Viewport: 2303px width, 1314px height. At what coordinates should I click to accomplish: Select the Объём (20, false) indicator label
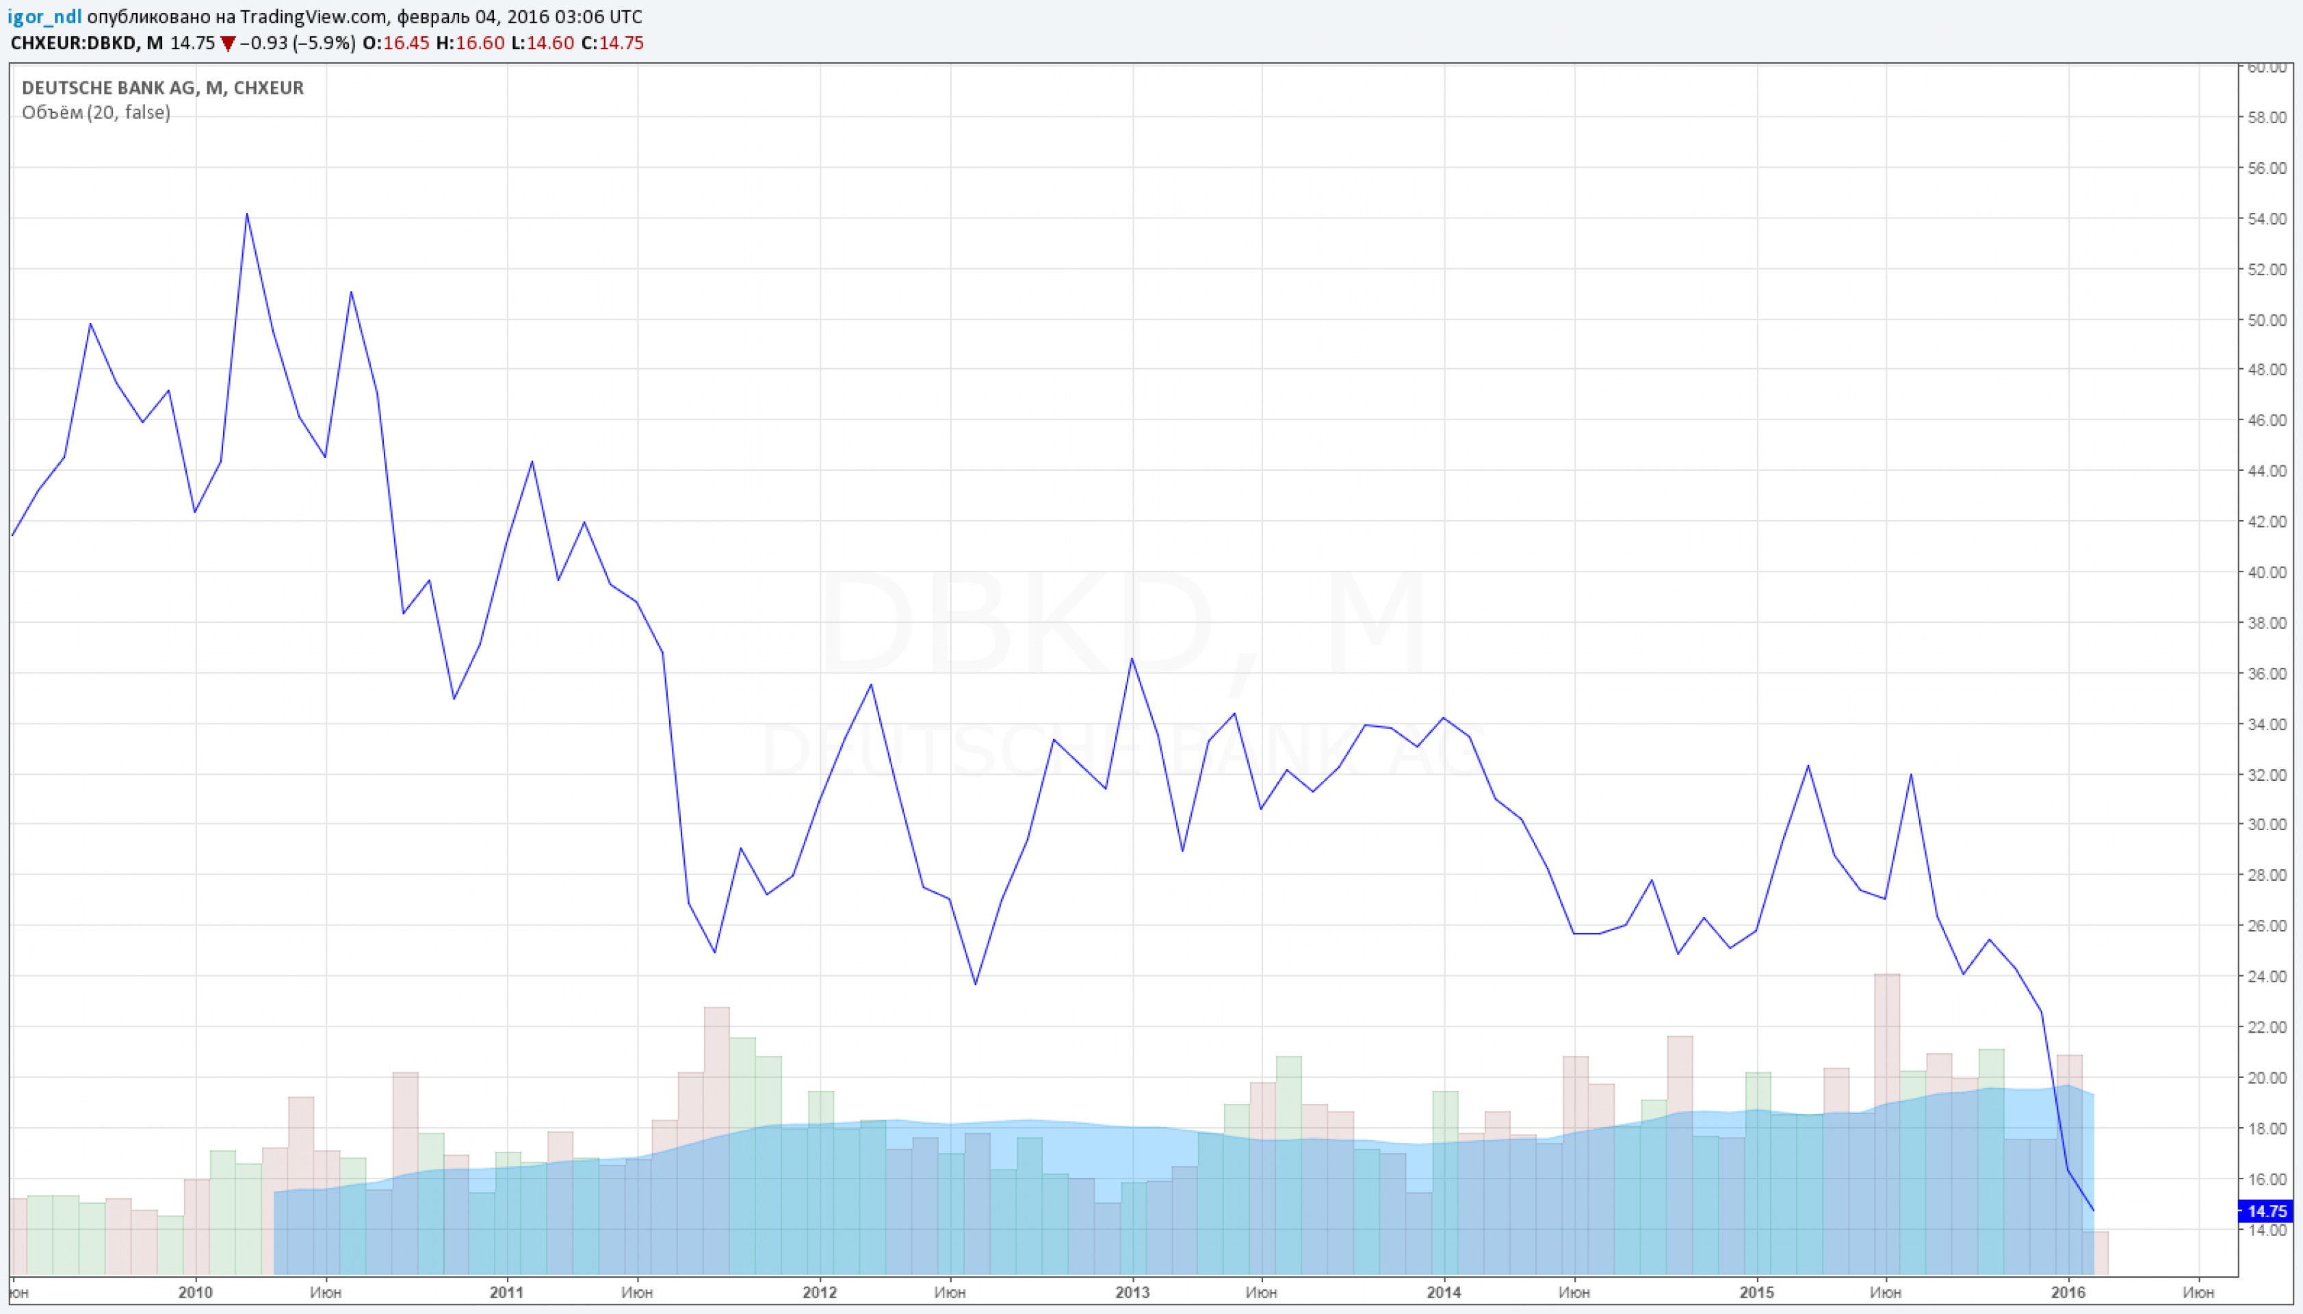[96, 113]
